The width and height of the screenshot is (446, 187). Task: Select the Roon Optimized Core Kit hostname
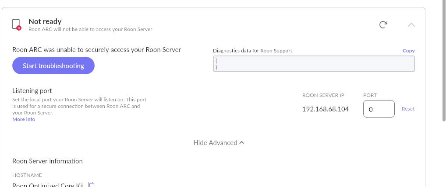pyautogui.click(x=48, y=185)
